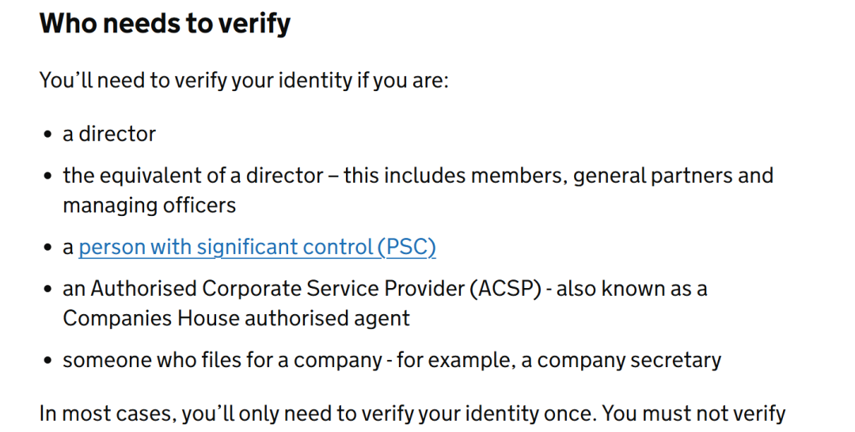Click the letter "a" before the PSC link
The width and height of the screenshot is (855, 432).
coord(68,248)
